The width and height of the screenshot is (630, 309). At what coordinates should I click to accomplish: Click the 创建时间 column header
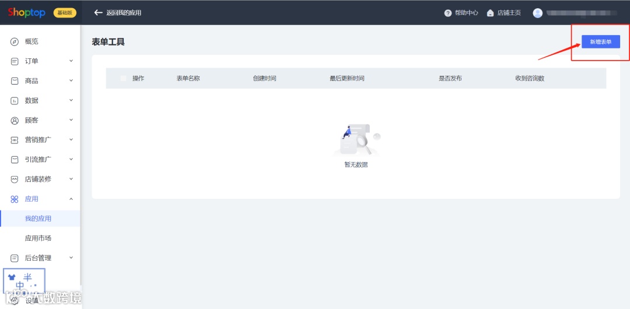[x=264, y=78]
